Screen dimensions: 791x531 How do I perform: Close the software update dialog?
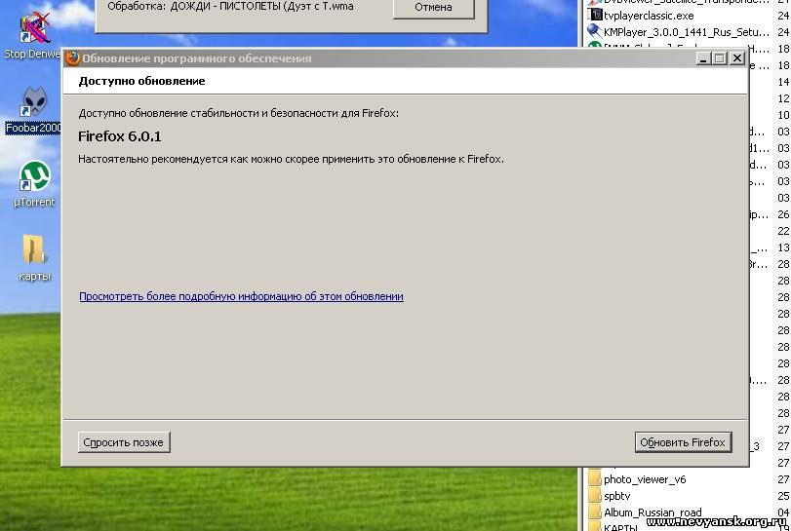coord(737,58)
